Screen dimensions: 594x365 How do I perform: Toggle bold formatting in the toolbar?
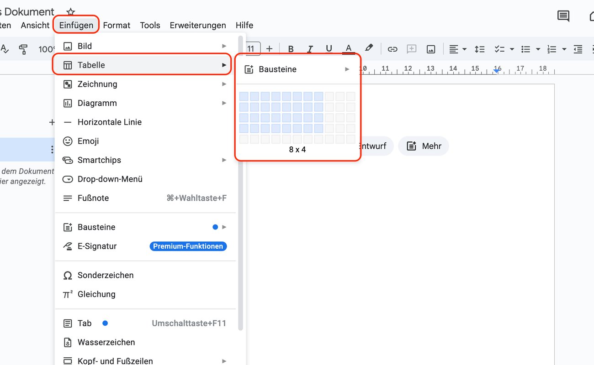tap(291, 49)
